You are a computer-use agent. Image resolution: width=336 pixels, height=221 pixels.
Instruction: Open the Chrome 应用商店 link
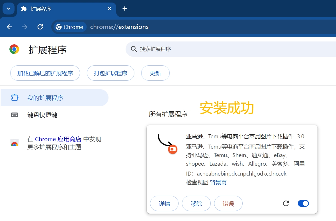coord(58,139)
